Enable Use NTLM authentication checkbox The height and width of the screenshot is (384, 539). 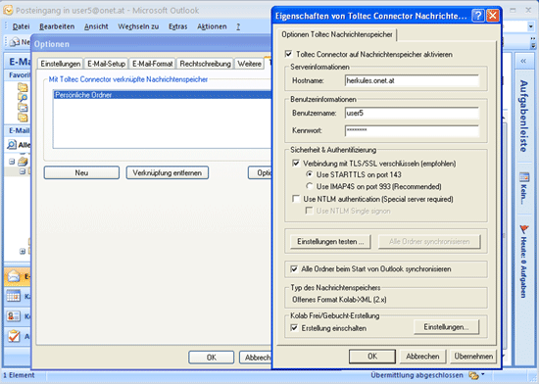point(296,199)
